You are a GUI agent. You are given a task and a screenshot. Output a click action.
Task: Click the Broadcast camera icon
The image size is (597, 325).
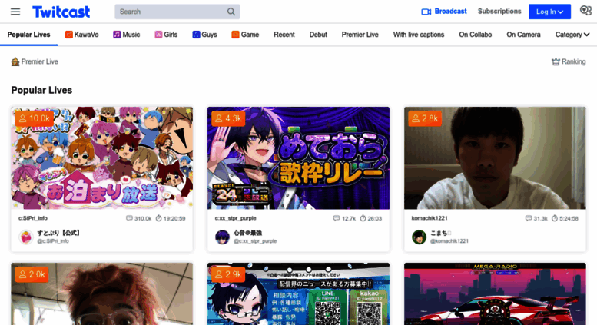426,12
